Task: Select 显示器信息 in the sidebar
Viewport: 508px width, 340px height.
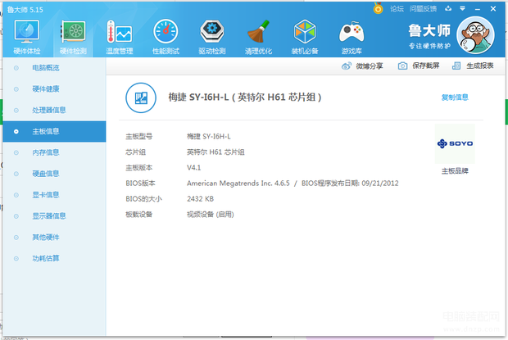Action: (54, 216)
